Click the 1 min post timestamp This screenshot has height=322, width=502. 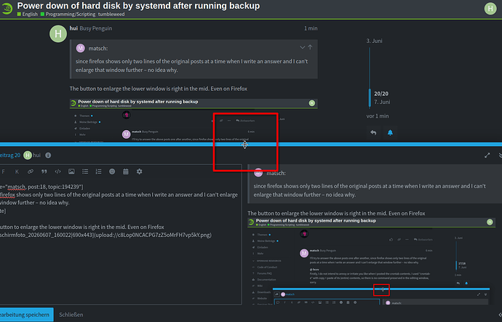coord(311,28)
